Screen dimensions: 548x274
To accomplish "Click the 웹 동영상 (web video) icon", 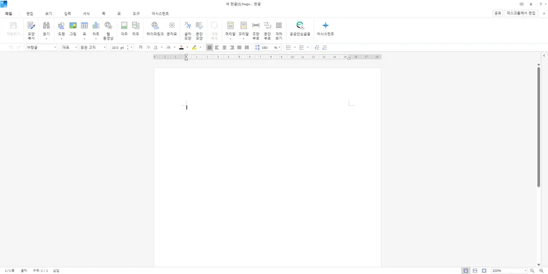I will [108, 30].
